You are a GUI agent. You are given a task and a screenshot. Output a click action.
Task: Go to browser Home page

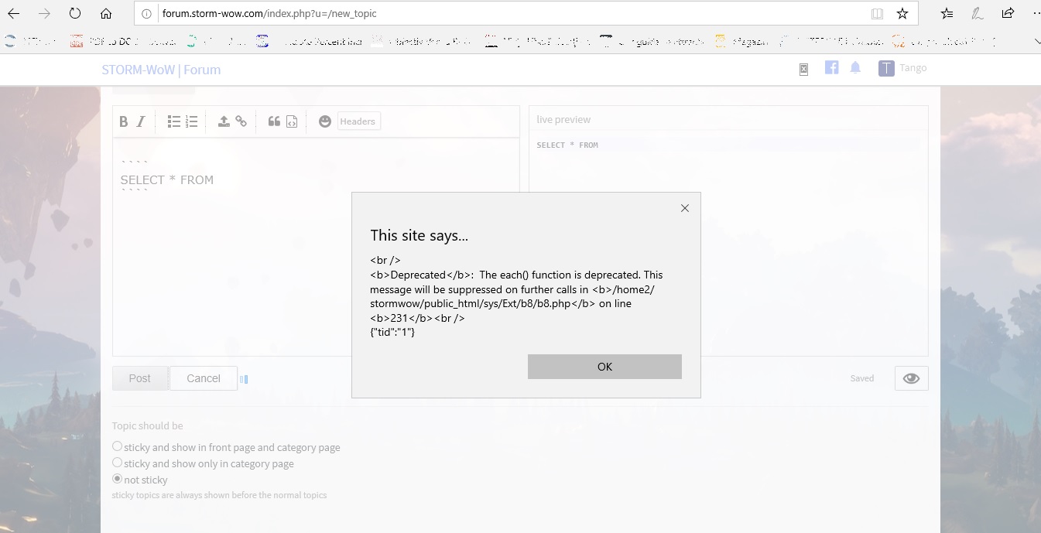coord(106,13)
